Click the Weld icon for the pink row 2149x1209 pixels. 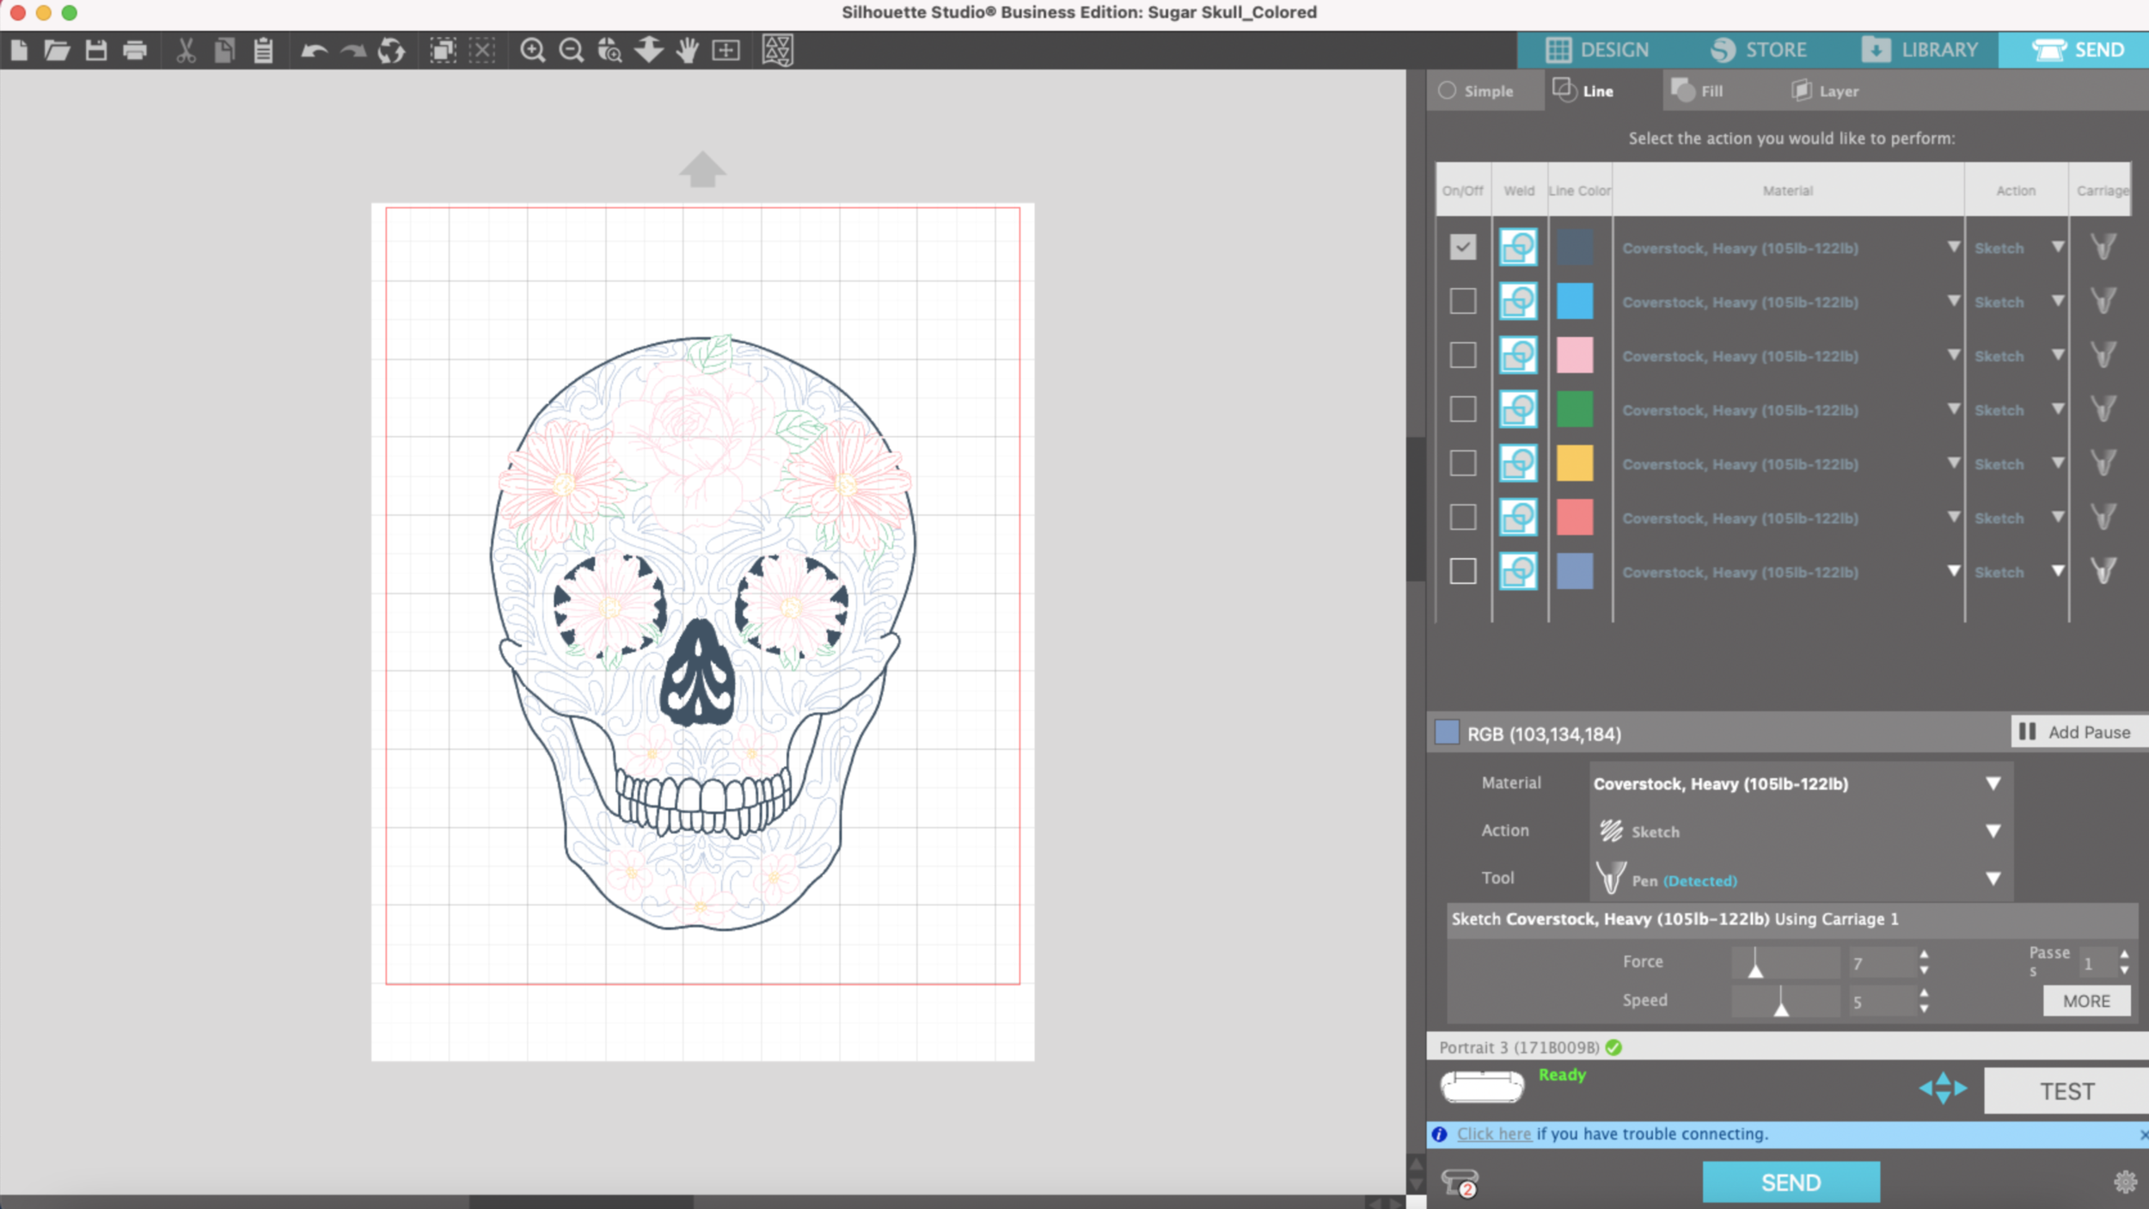[x=1518, y=355]
